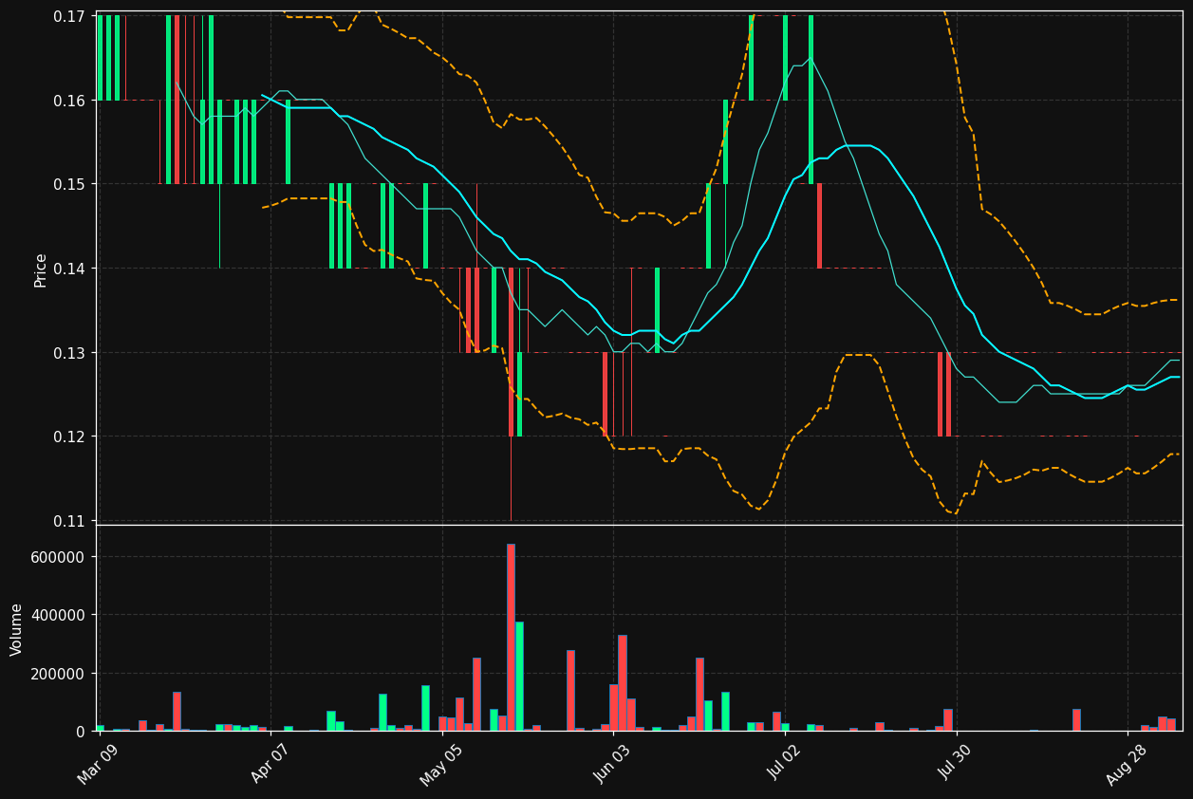Screen dimensions: 1193x799
Task: Click the tallest volume bar above 600000
Action: click(511, 638)
